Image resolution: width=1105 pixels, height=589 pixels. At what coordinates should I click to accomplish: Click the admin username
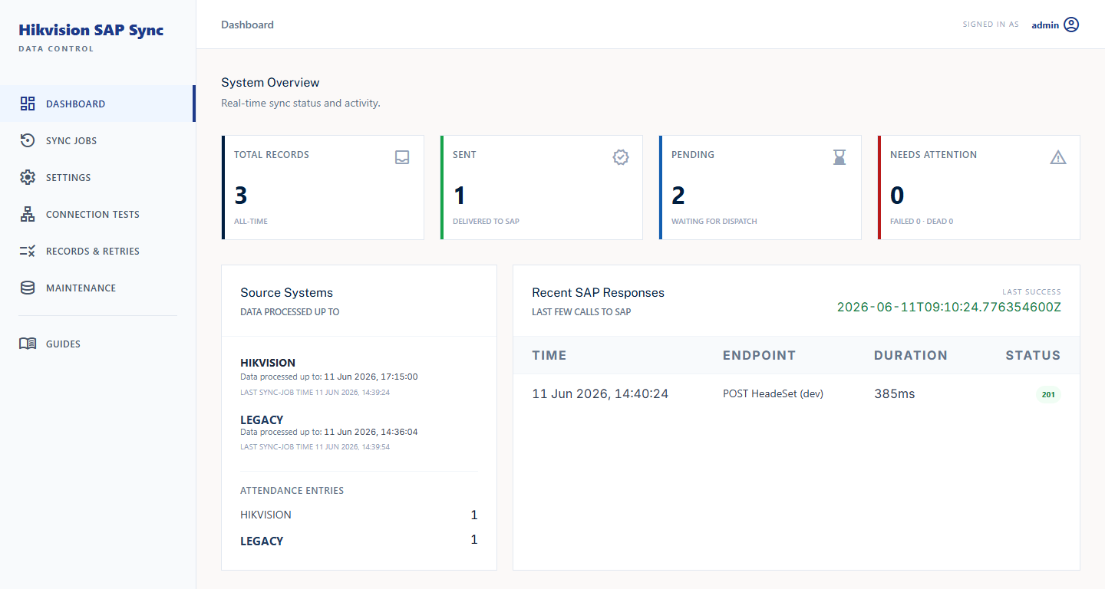(x=1045, y=25)
